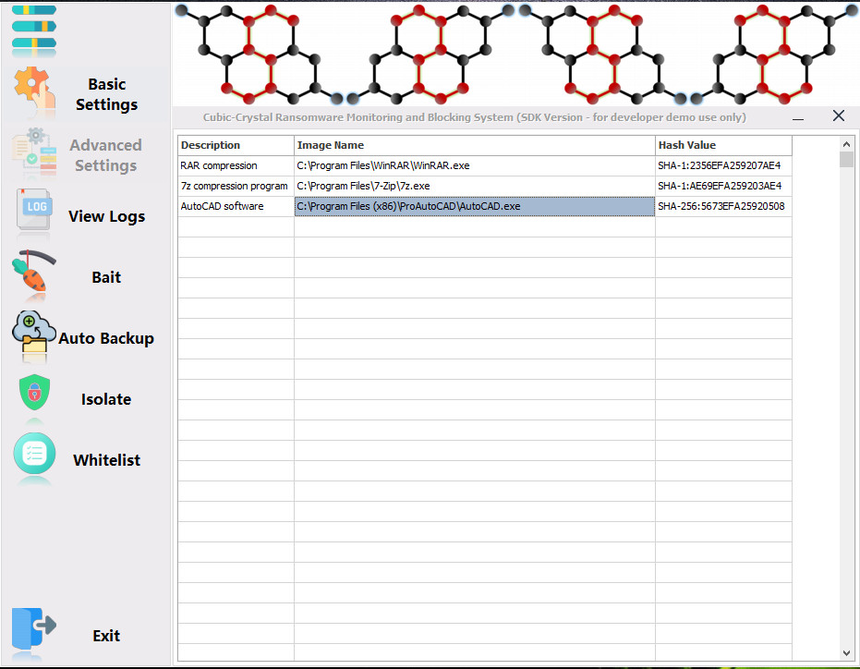Click the Bait carrot icon
Image resolution: width=860 pixels, height=669 pixels.
[x=34, y=271]
